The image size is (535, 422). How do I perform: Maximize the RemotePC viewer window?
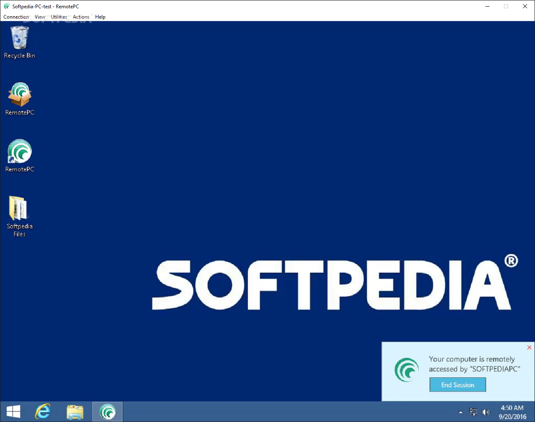(506, 6)
